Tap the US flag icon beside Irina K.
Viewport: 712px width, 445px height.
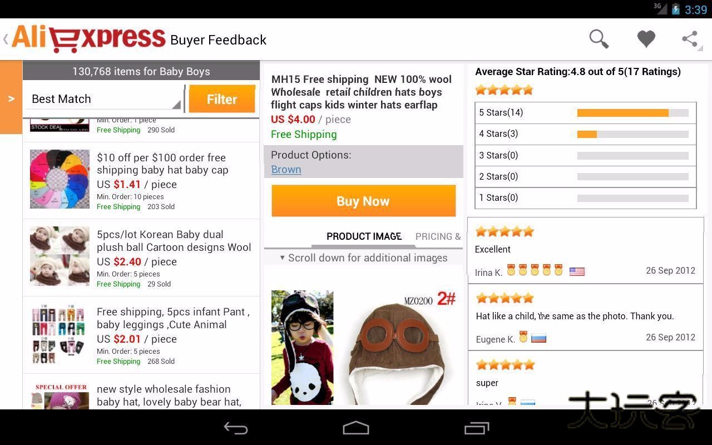click(577, 272)
